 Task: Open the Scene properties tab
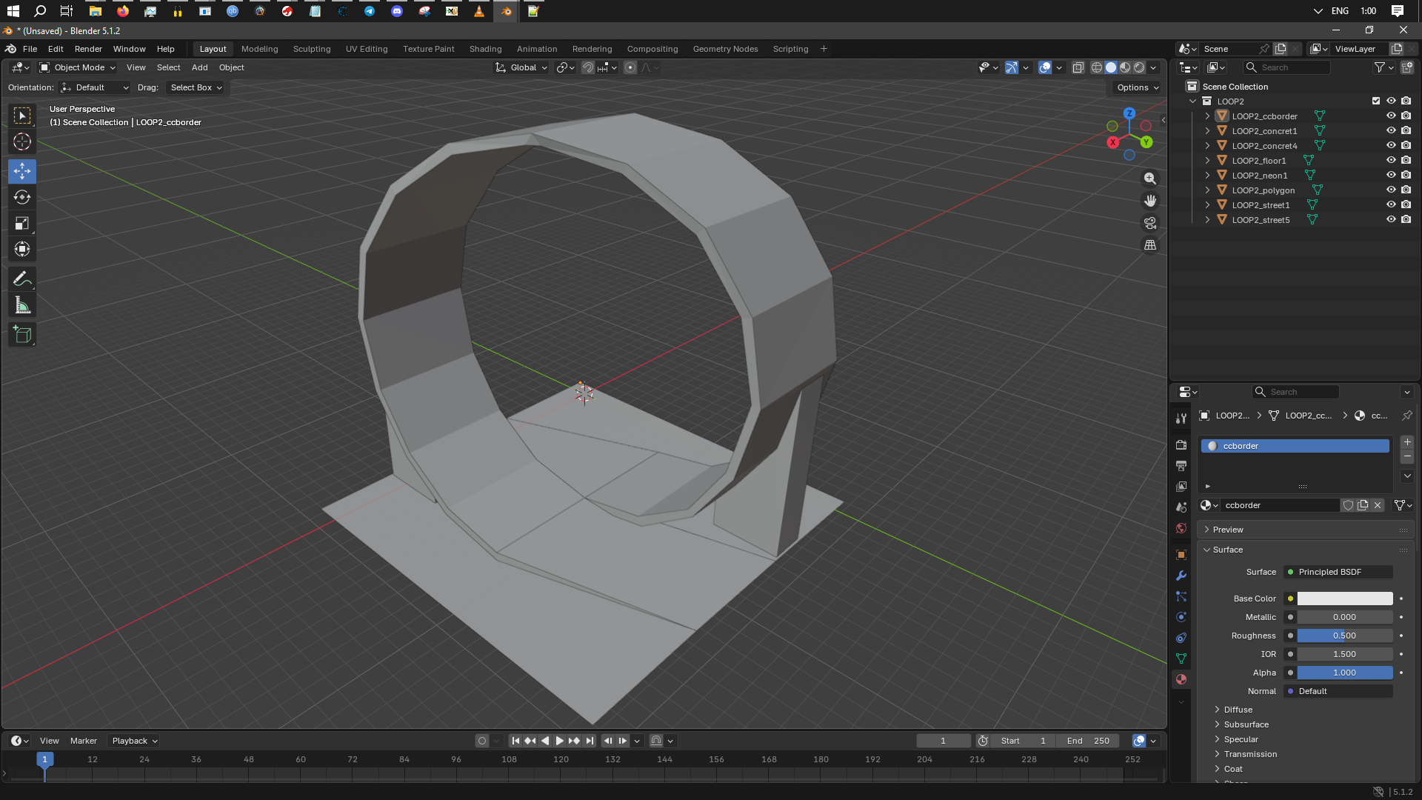(x=1181, y=507)
